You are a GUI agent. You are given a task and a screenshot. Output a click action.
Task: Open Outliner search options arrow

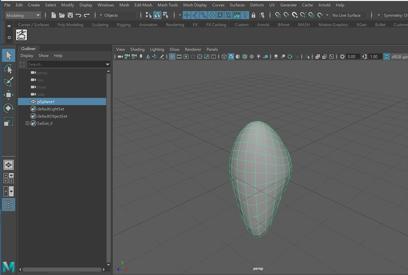(x=108, y=64)
